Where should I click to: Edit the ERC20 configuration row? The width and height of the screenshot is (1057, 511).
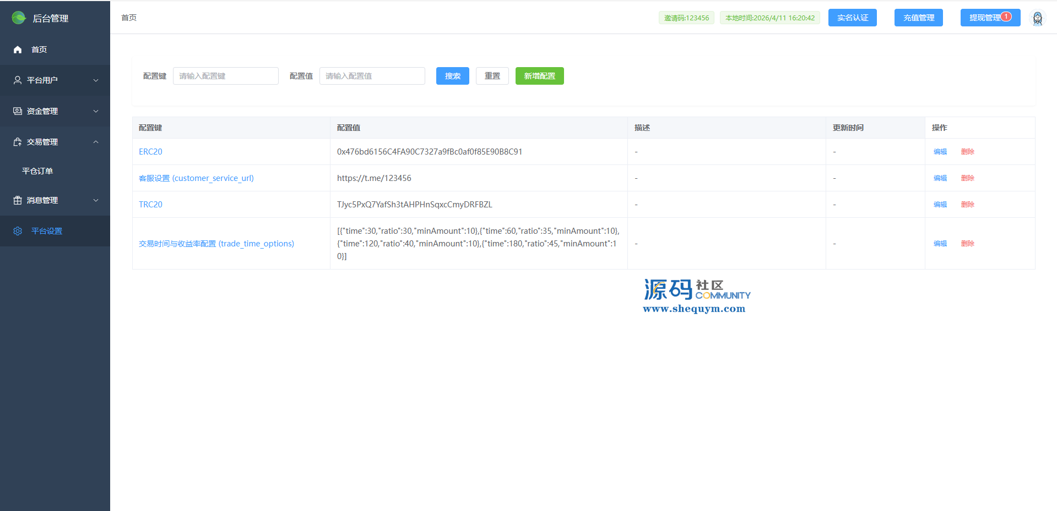click(x=940, y=152)
